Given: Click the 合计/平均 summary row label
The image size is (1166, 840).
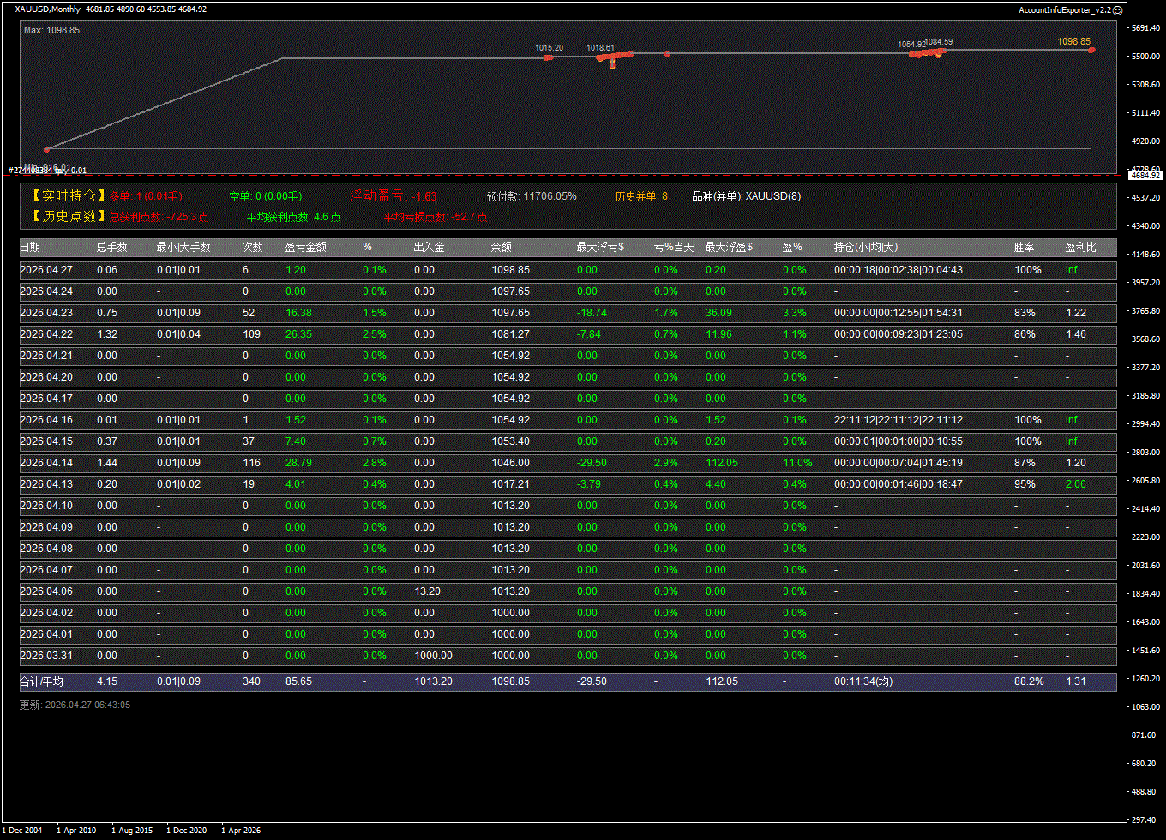Looking at the screenshot, I should coord(41,681).
